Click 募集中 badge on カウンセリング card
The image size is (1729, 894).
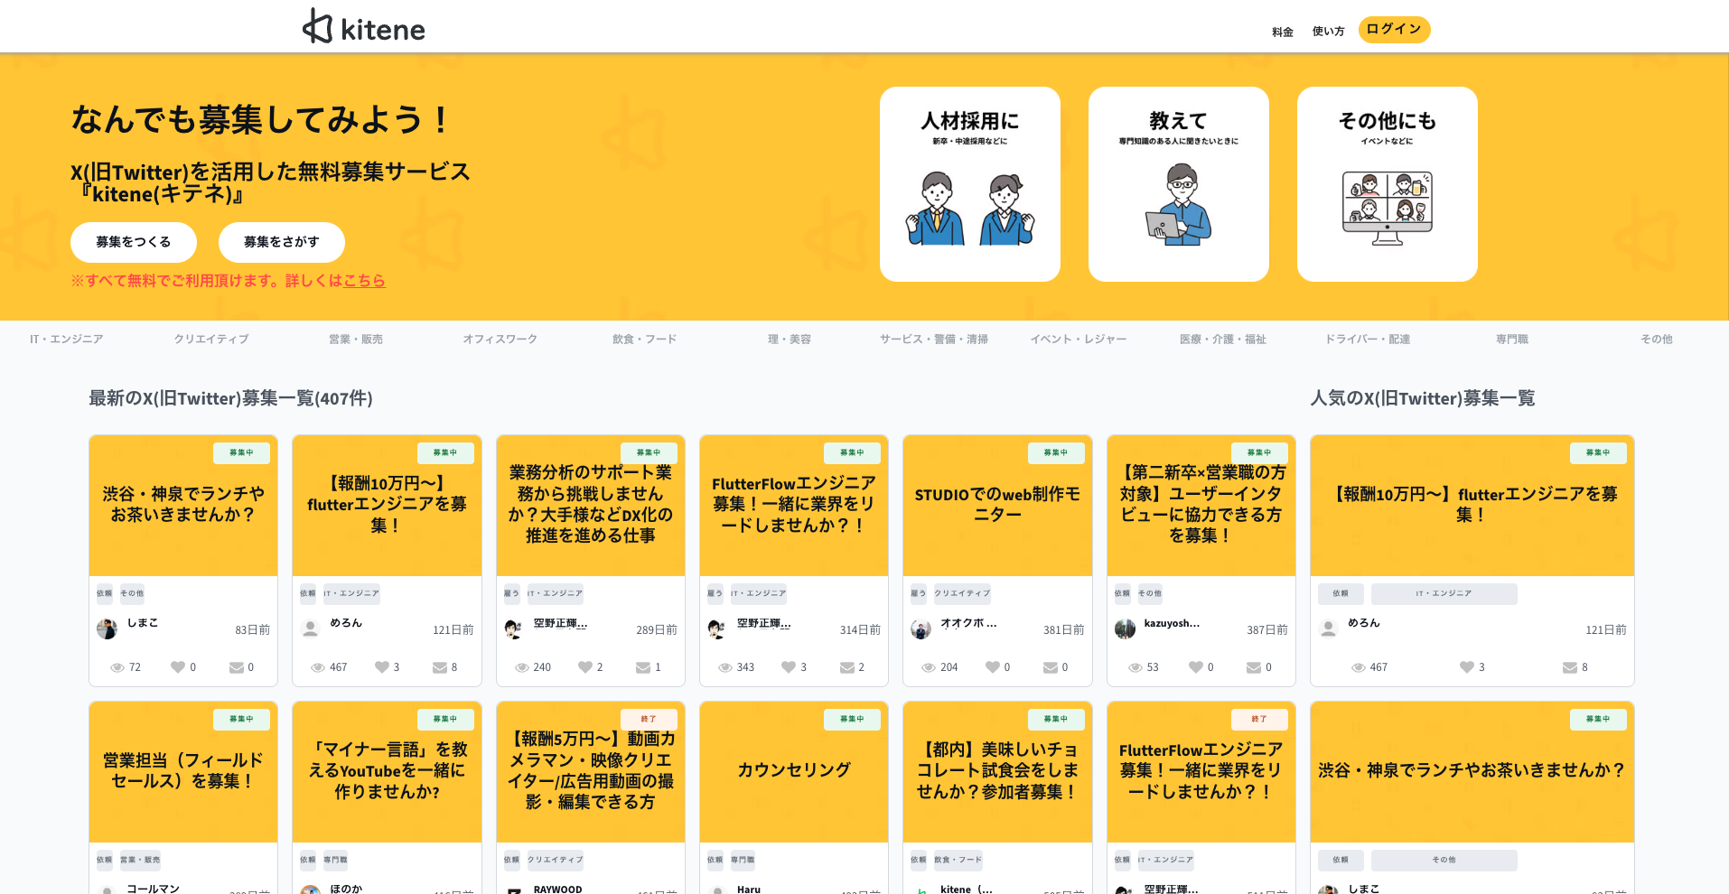pos(853,720)
